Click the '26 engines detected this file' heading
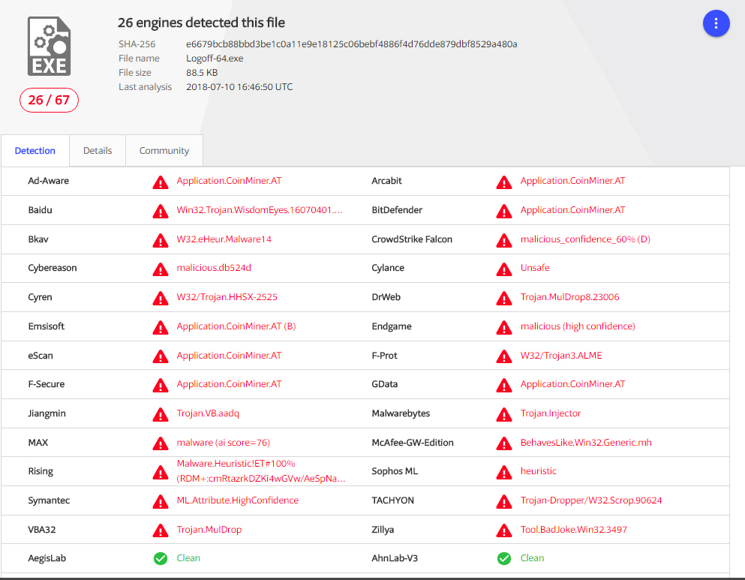Image resolution: width=745 pixels, height=580 pixels. [x=202, y=23]
